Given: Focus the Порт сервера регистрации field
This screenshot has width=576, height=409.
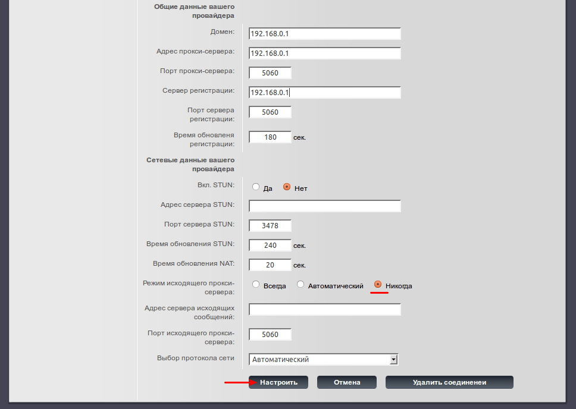Looking at the screenshot, I should pyautogui.click(x=270, y=112).
